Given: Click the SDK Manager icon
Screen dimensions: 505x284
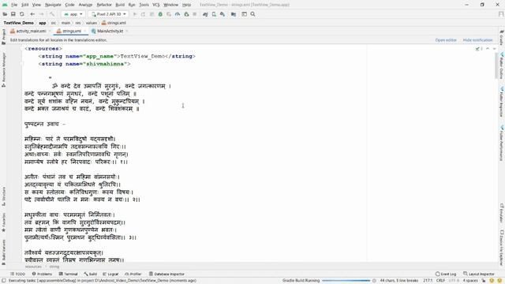Looking at the screenshot, I should pos(223,14).
